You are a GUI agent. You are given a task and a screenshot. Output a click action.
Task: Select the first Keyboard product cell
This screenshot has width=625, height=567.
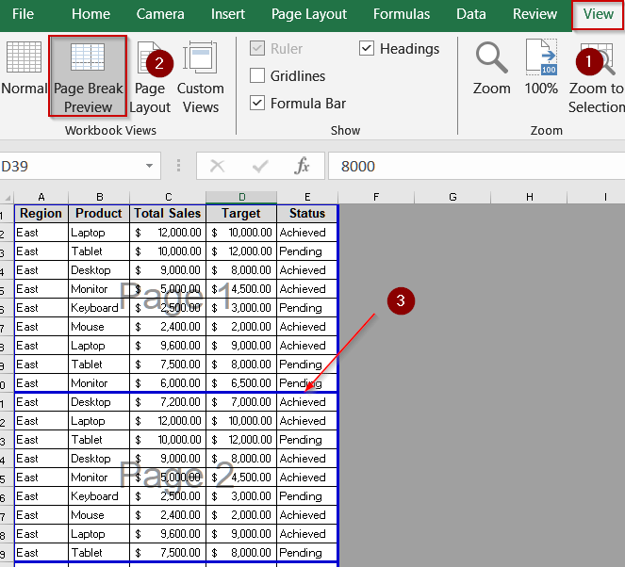point(99,308)
